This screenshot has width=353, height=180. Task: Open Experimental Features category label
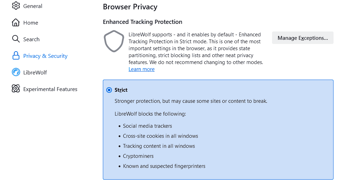pos(50,89)
